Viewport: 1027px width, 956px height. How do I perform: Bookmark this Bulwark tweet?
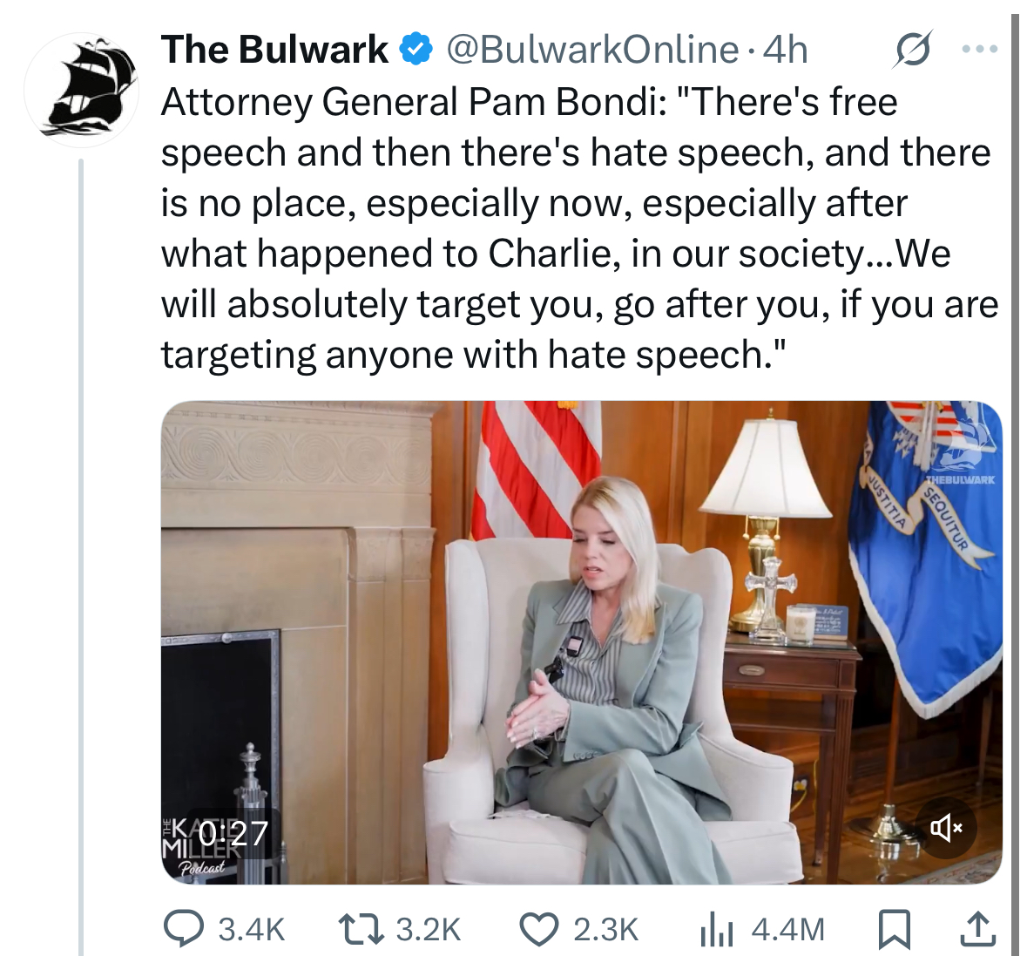894,930
